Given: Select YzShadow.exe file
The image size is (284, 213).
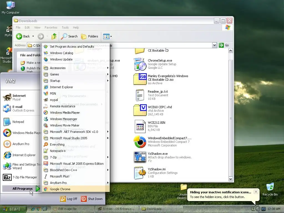Looking at the screenshot, I should (163, 157).
